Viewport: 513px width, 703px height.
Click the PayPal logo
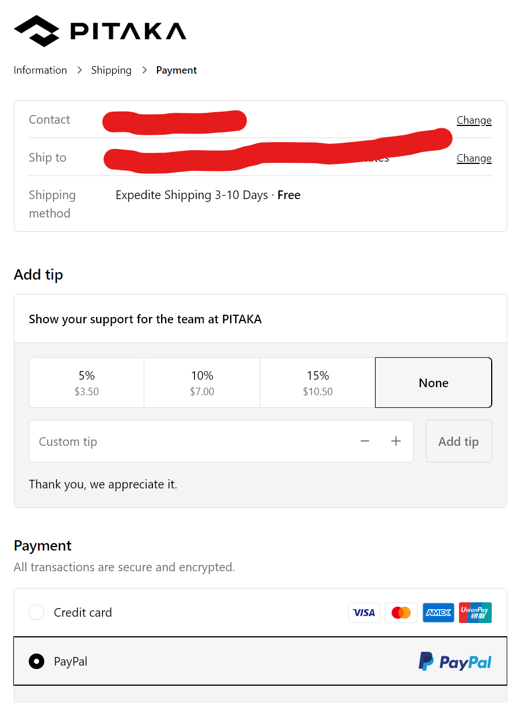point(455,662)
